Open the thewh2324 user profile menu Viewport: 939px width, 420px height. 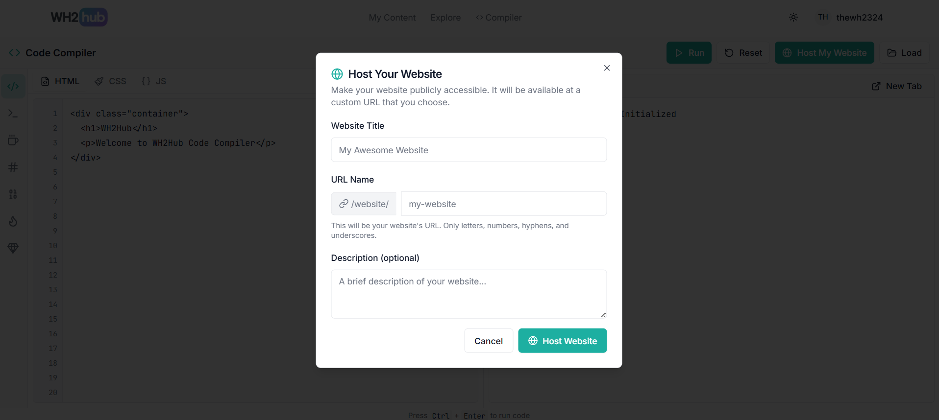tap(850, 18)
